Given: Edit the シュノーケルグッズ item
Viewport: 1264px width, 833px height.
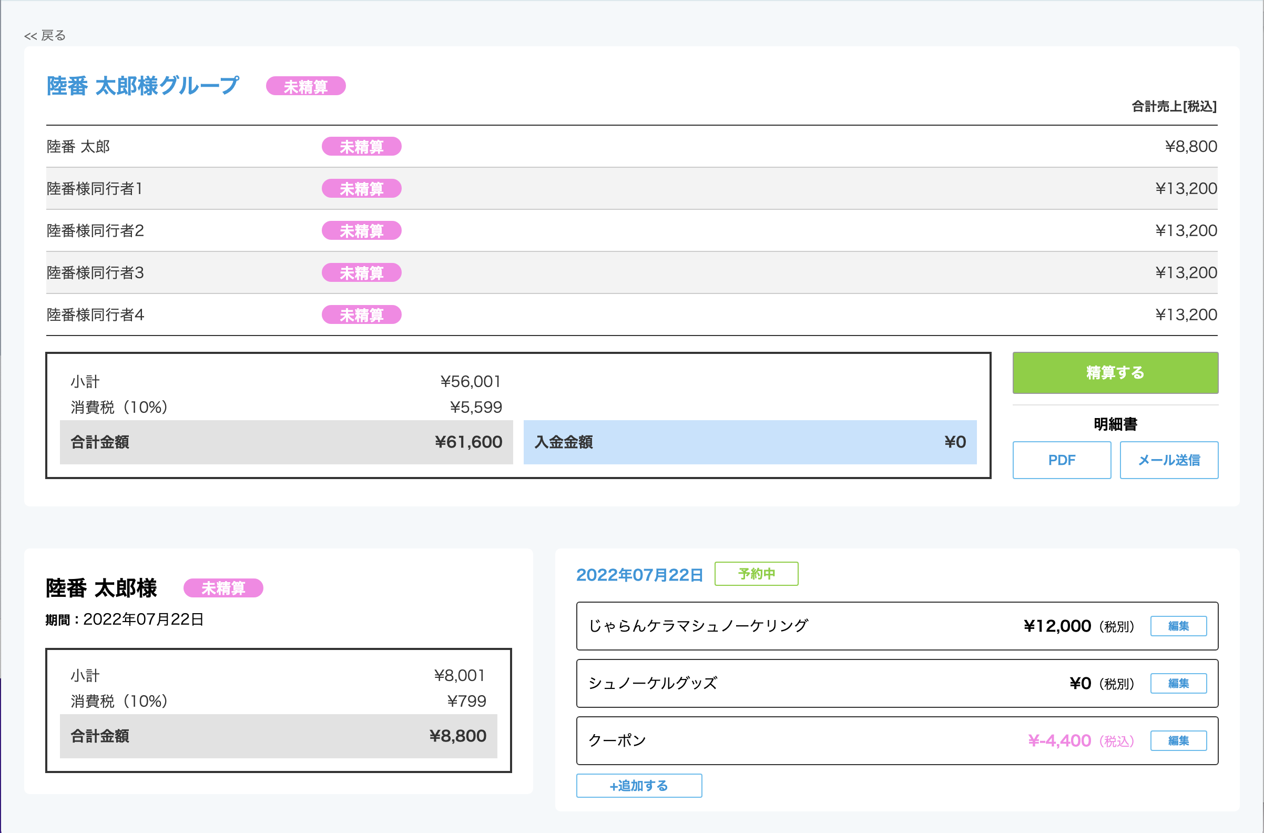Looking at the screenshot, I should (1179, 684).
